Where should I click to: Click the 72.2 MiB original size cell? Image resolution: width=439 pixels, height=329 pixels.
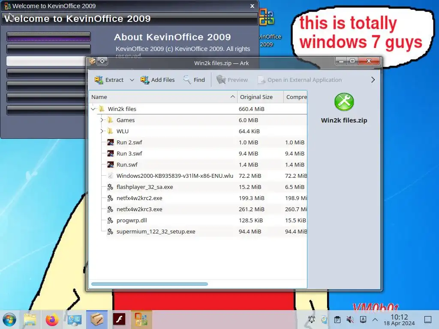click(250, 176)
